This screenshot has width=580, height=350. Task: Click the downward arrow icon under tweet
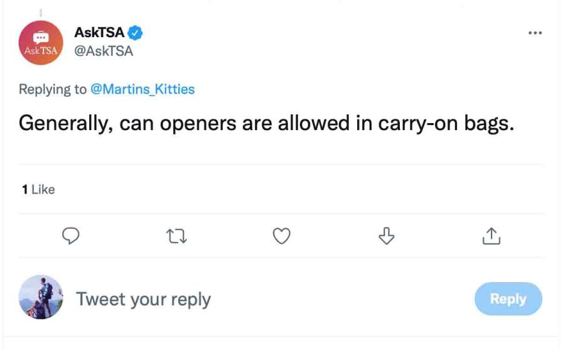pyautogui.click(x=387, y=236)
